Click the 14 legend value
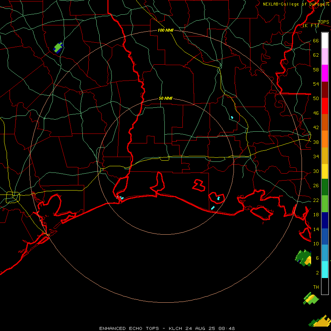This screenshot has width=331, height=331. click(x=316, y=229)
